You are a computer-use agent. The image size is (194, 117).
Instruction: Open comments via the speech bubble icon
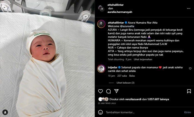108,91
